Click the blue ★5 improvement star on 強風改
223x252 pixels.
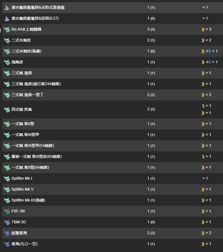[208, 62]
